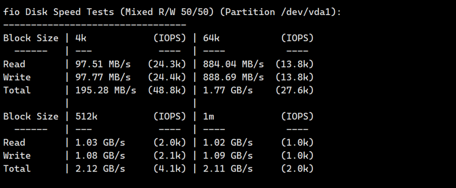Click the 1m block size header
Viewport: 456px width, 188px height.
coord(209,117)
